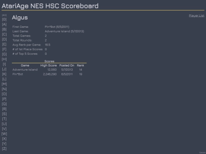Filter players by [0]
This screenshot has width=206, height=154.
pyautogui.click(x=4, y=19)
